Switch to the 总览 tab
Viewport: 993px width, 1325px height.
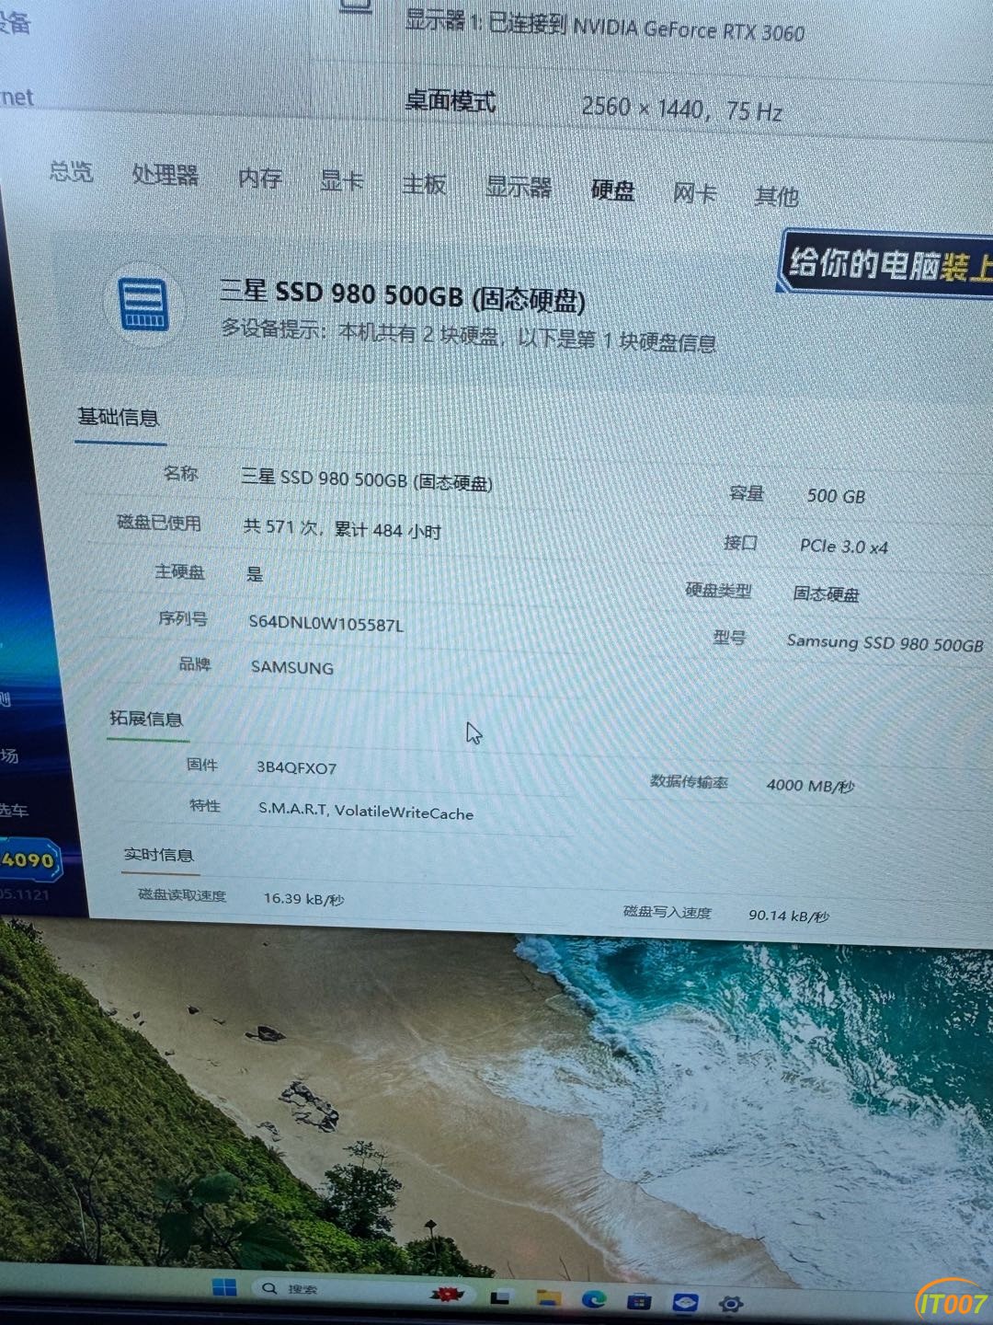pyautogui.click(x=71, y=171)
